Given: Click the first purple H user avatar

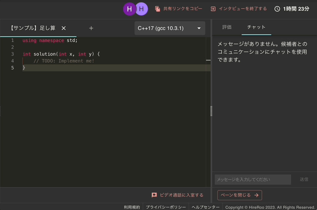Looking at the screenshot, I should point(129,9).
